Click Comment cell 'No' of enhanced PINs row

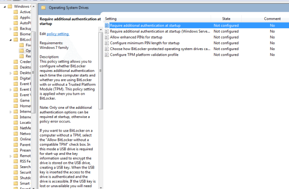272,37
